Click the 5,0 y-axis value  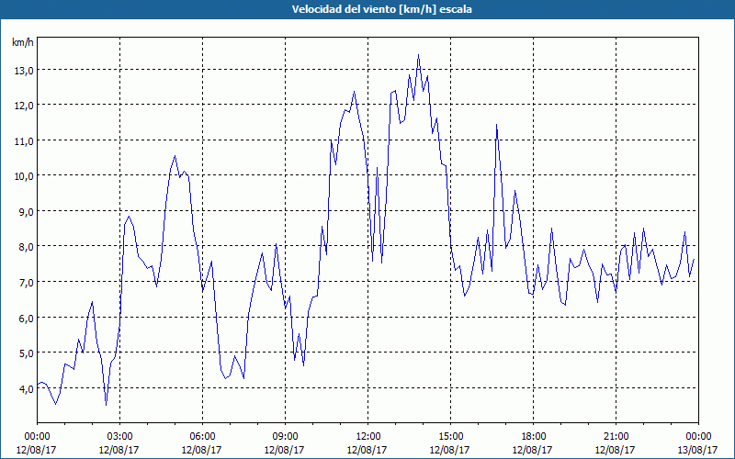pos(26,353)
